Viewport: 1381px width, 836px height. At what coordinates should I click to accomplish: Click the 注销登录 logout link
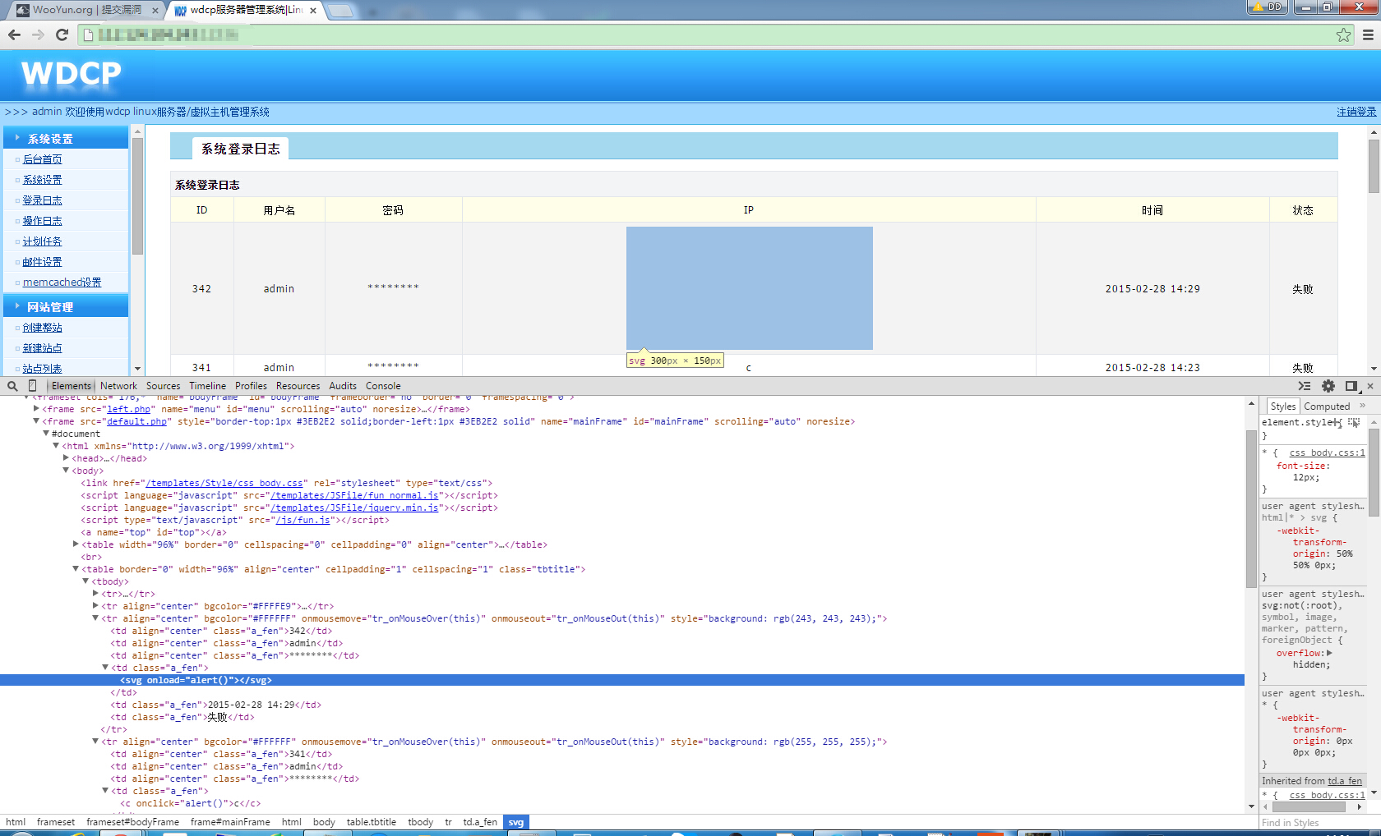point(1356,112)
